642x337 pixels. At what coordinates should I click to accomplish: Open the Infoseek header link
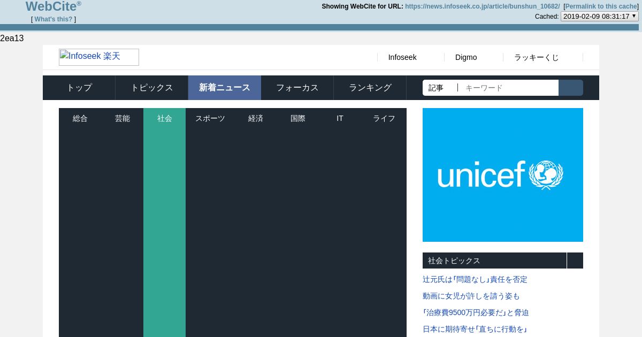[x=402, y=57]
